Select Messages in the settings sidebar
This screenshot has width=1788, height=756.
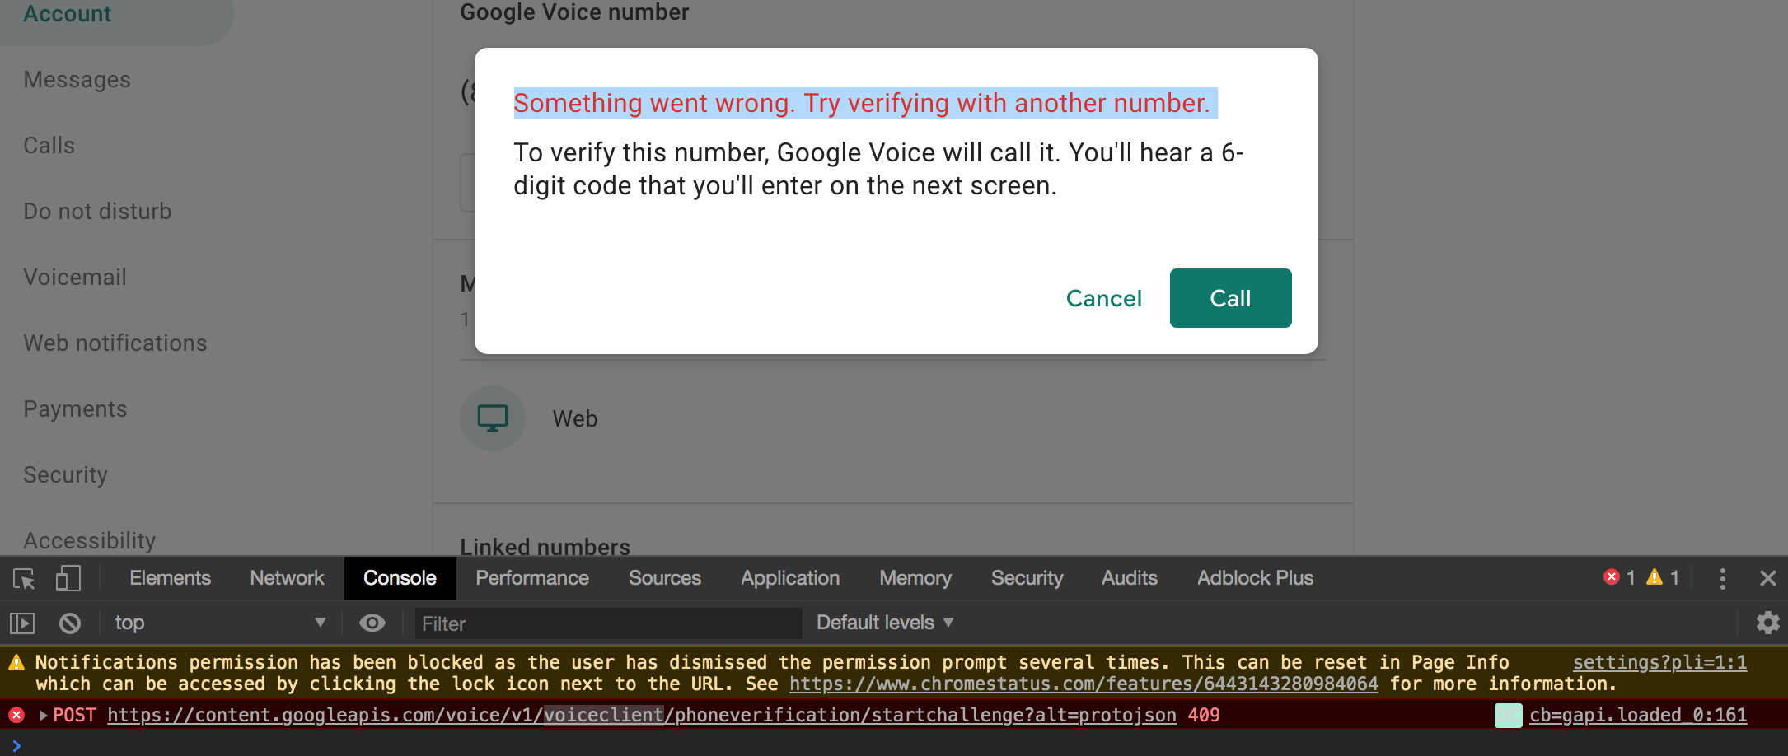(x=77, y=80)
